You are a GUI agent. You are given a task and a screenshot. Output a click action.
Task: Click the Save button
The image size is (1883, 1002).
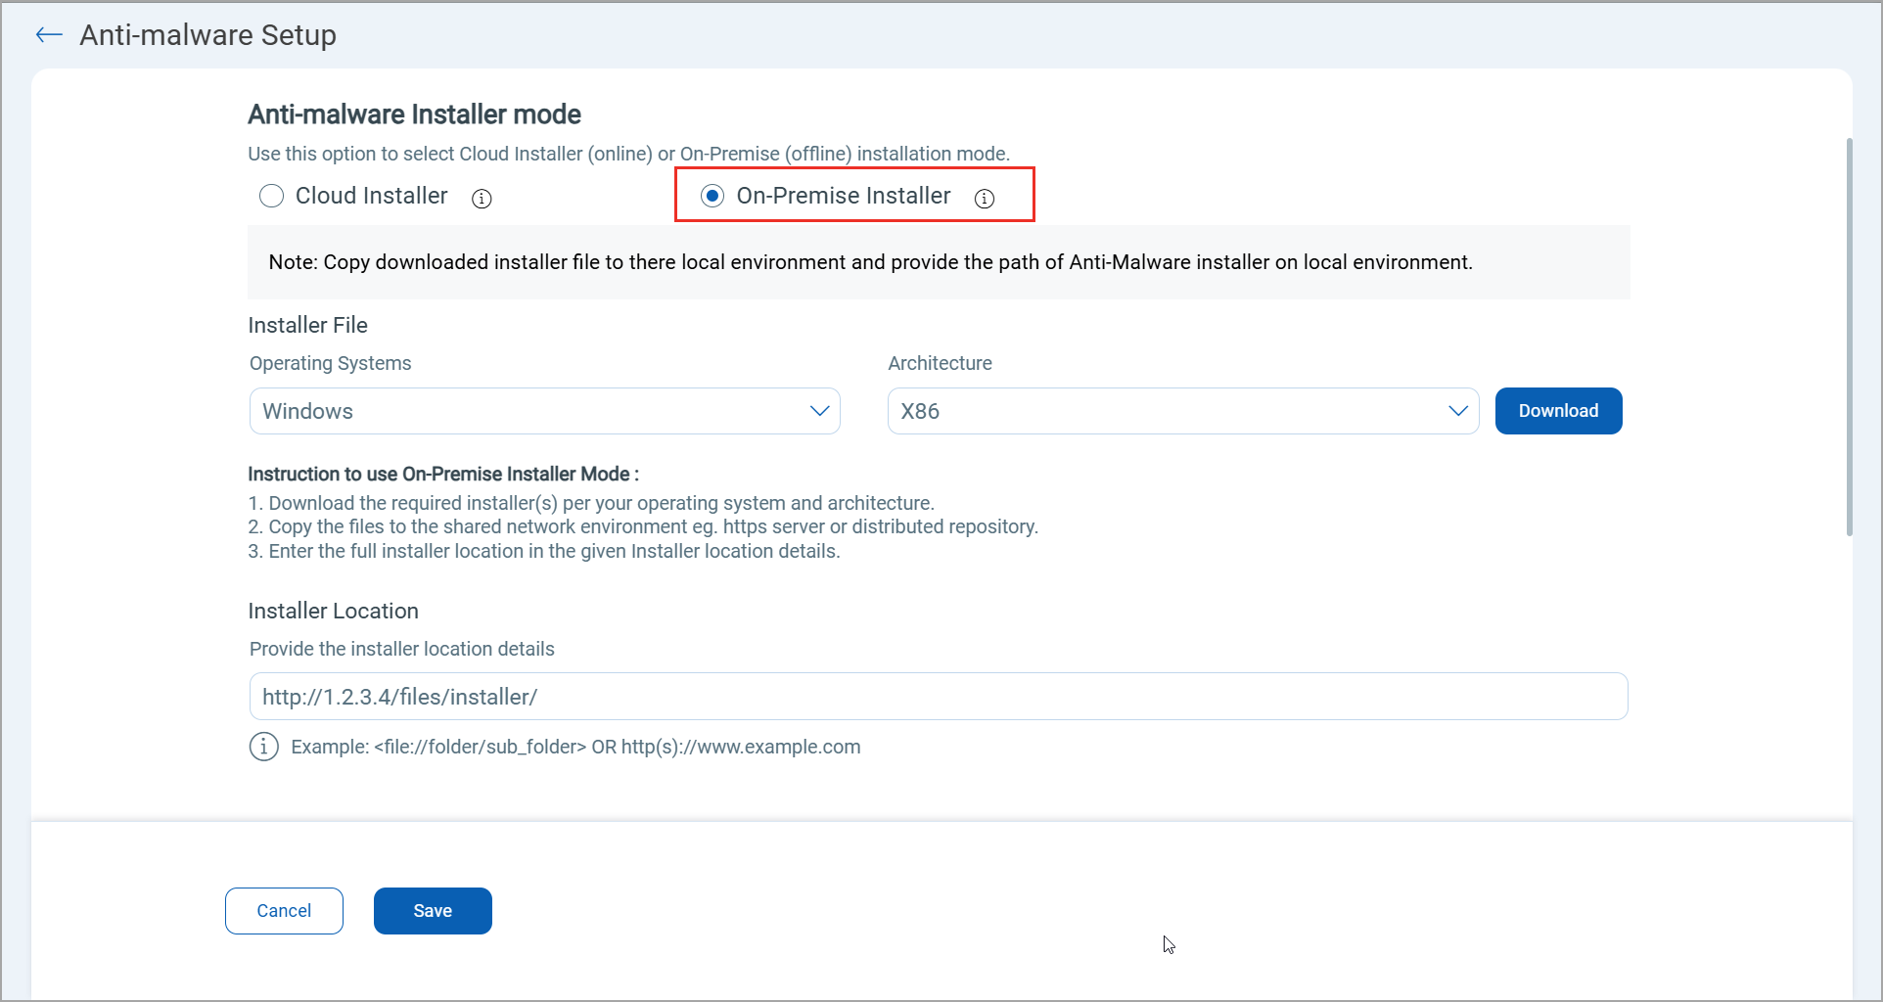pyautogui.click(x=433, y=911)
